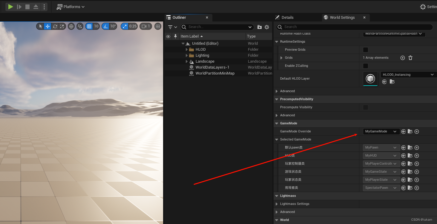
Task: Toggle world/local coordinate space globe icon
Action: tap(71, 26)
